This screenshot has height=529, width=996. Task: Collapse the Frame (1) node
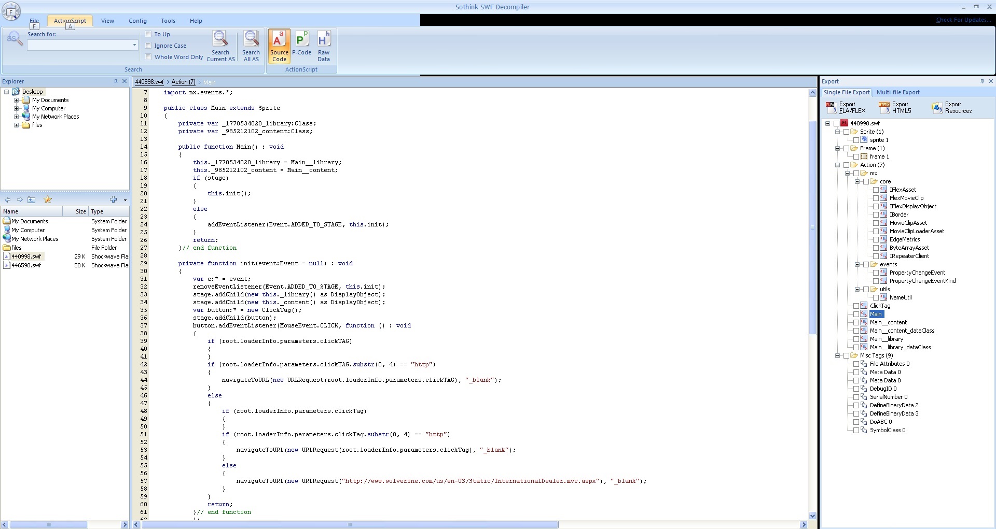tap(837, 148)
